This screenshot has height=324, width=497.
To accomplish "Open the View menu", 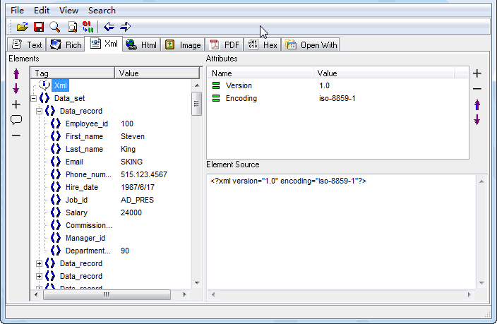I will pos(68,11).
